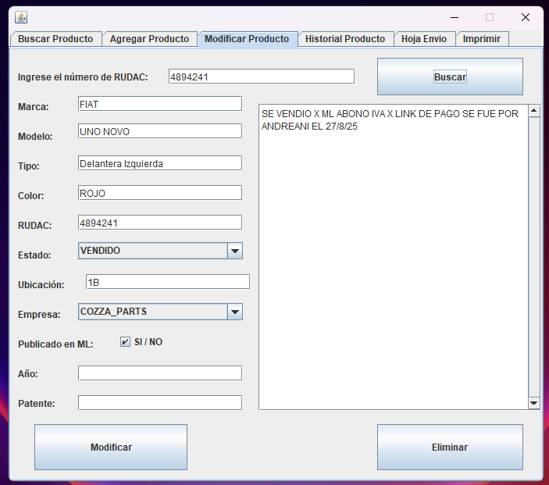Click the 'Marca:' label
Screen dimensions: 549x485
point(34,107)
